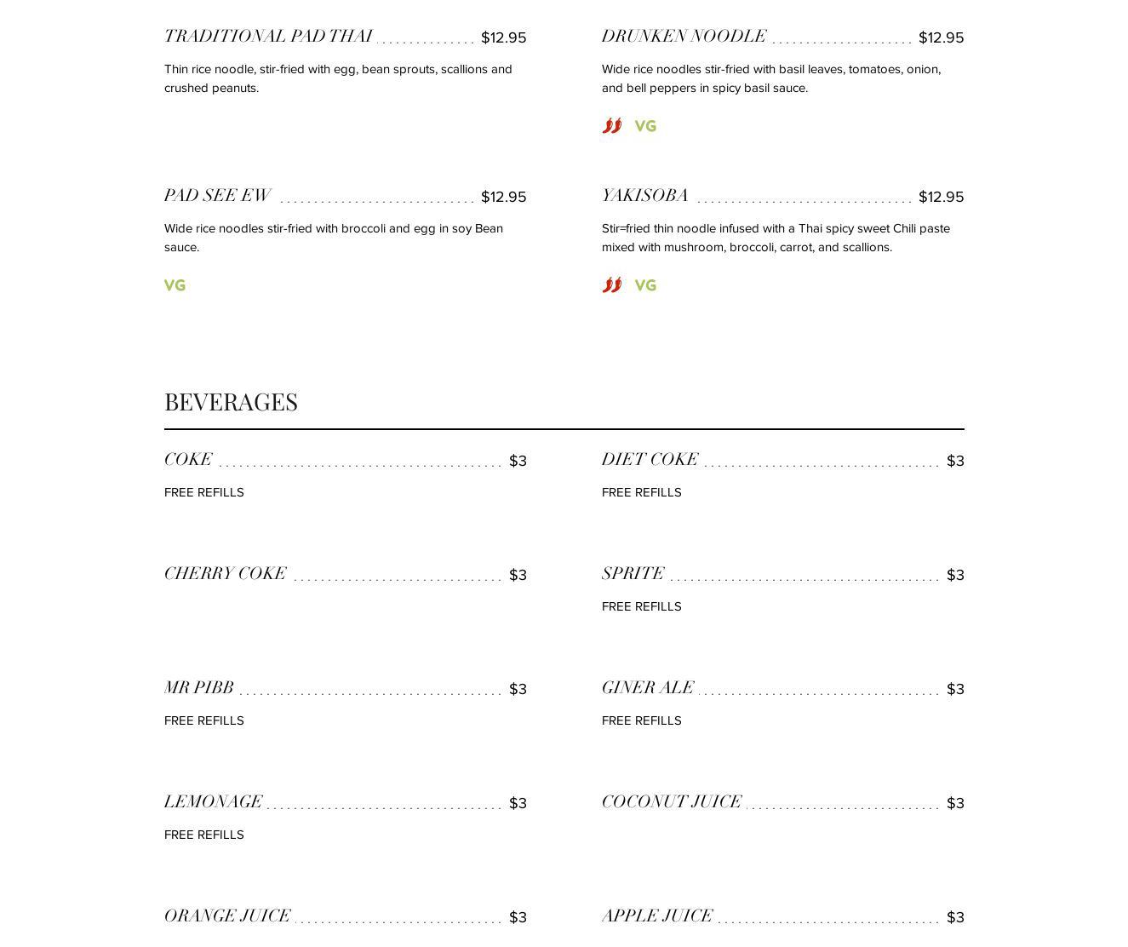This screenshot has height=947, width=1128.
Task: Select the Yakisoba dish heading
Action: [x=645, y=196]
